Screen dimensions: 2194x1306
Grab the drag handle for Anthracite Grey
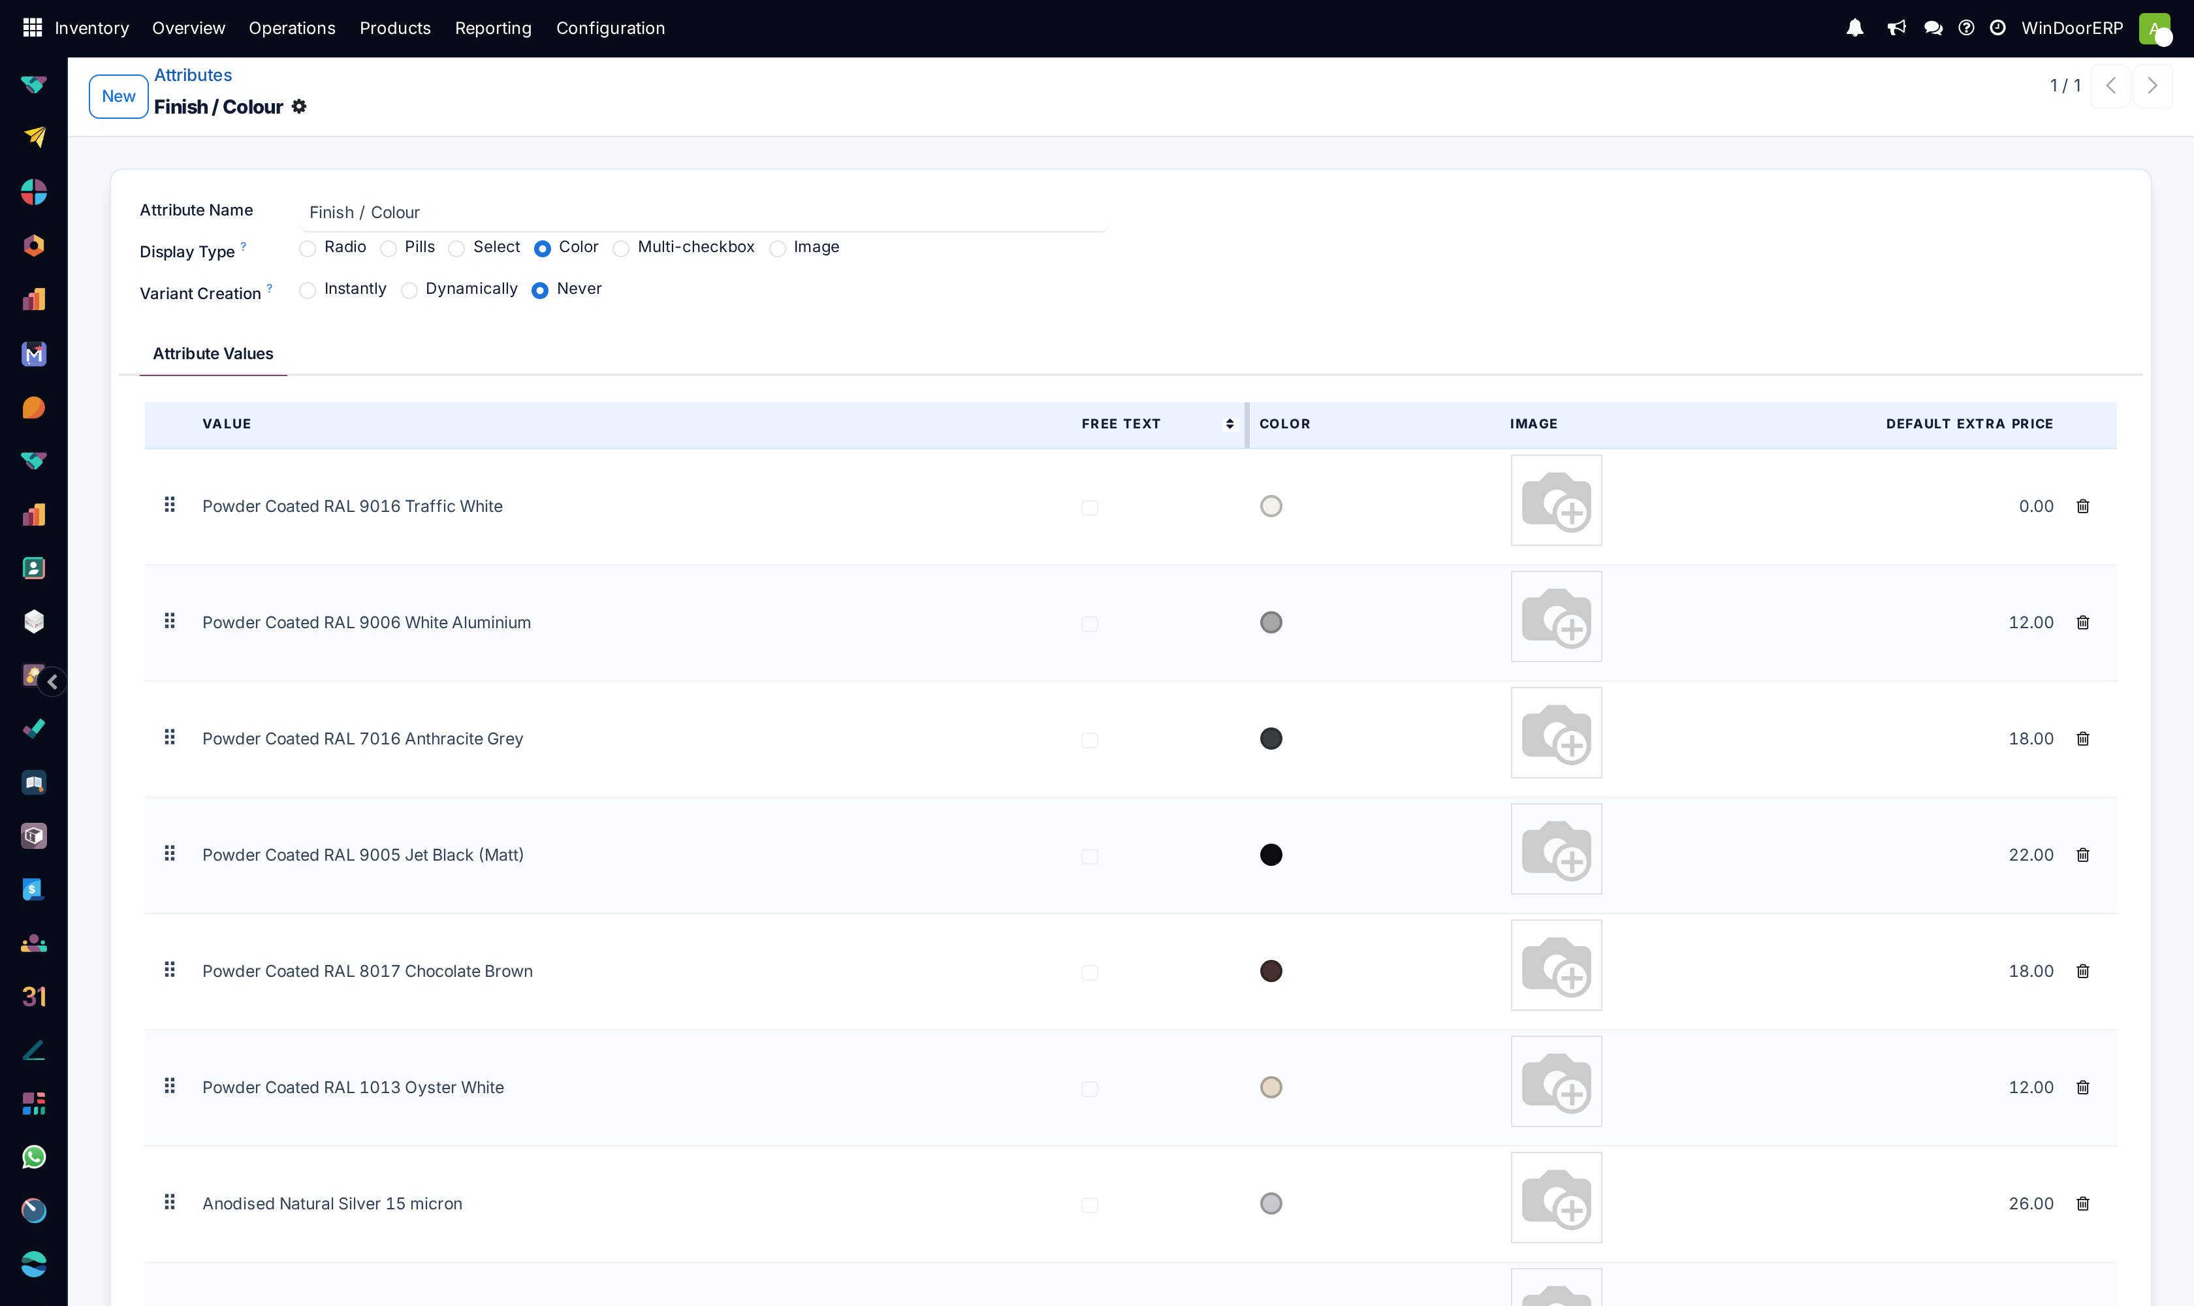click(x=170, y=737)
